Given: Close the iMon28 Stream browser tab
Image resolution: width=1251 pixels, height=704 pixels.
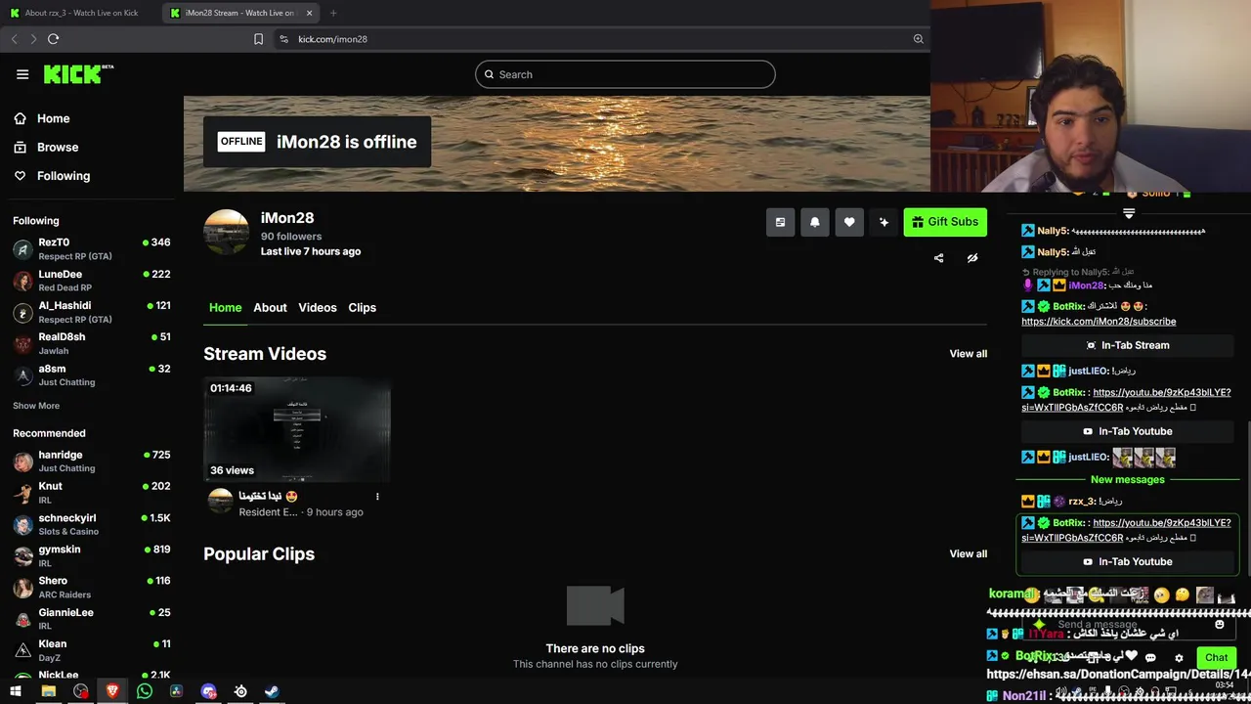Looking at the screenshot, I should tap(310, 13).
